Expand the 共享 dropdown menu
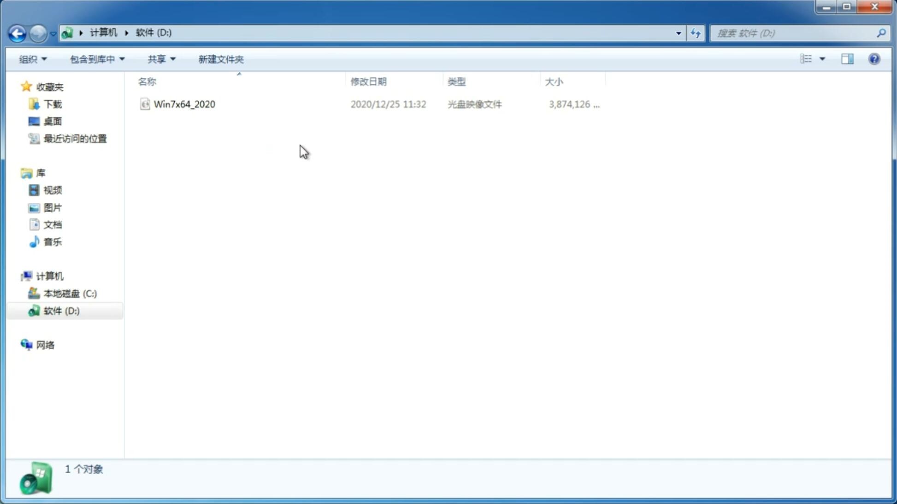 [x=161, y=59]
